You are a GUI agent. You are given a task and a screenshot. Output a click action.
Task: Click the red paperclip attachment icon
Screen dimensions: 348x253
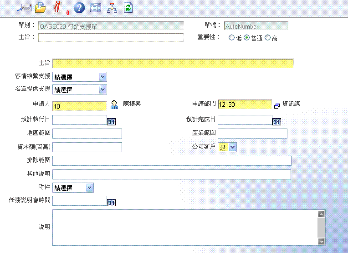tap(57, 7)
